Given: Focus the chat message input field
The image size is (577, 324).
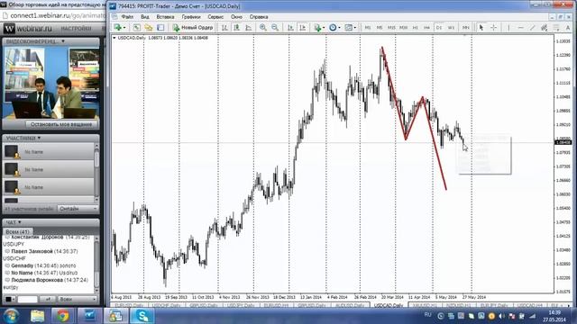Looking at the screenshot, I should pyautogui.click(x=28, y=300).
